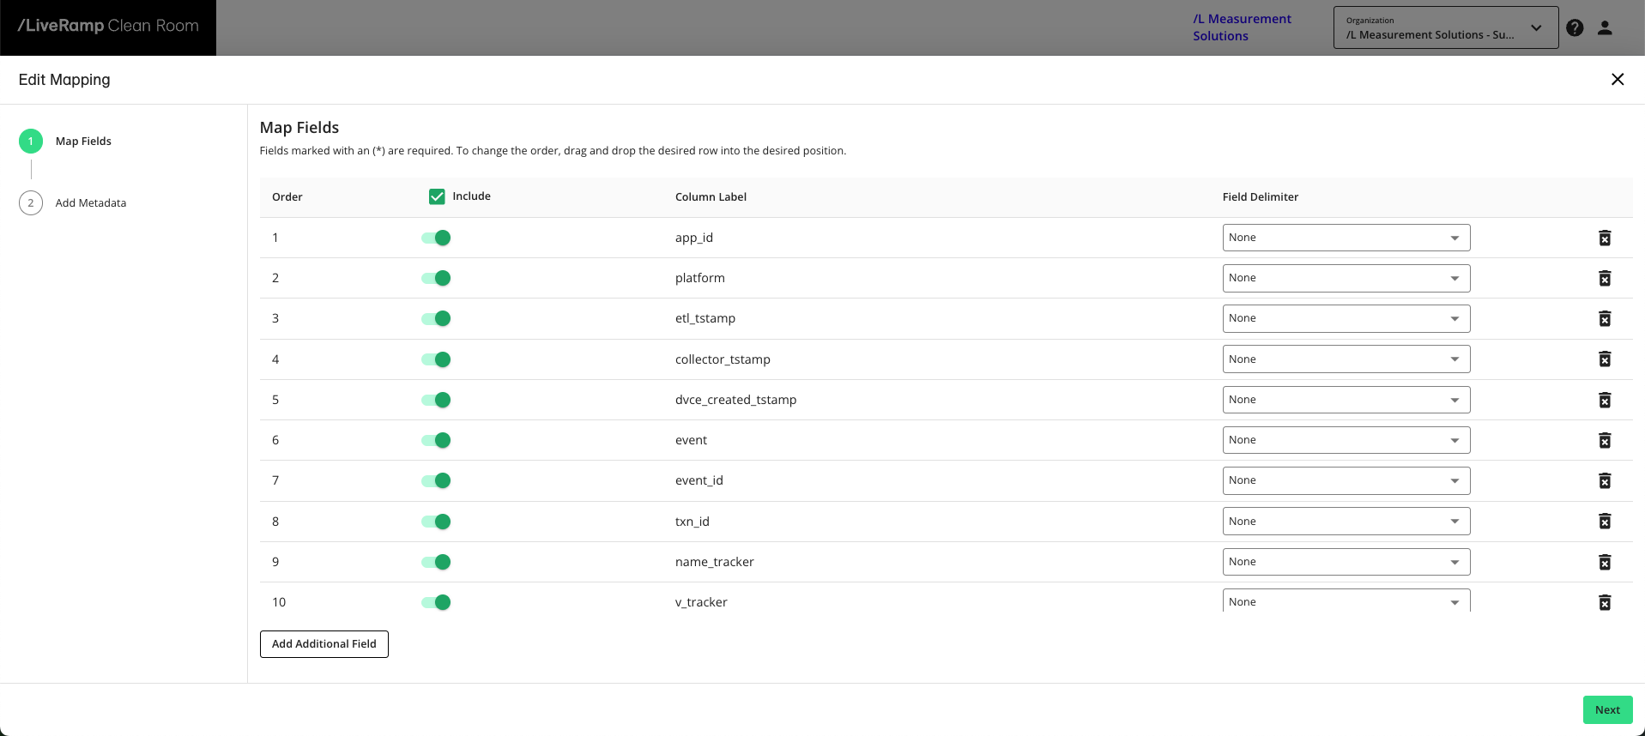Viewport: 1645px width, 736px height.
Task: Remove the dvce_created_tstamp field
Action: 1604,400
